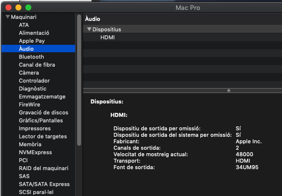
Task: Select the Àudio sidebar item
Action: pos(38,49)
